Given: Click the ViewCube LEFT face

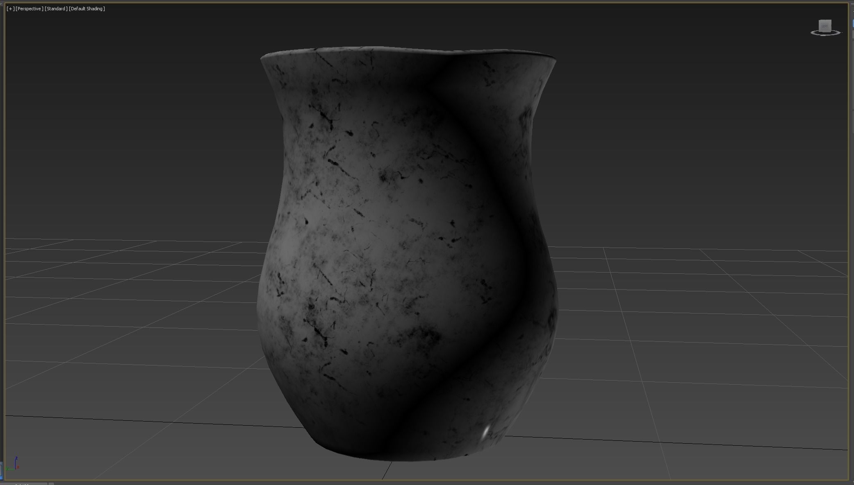Looking at the screenshot, I should [x=824, y=26].
